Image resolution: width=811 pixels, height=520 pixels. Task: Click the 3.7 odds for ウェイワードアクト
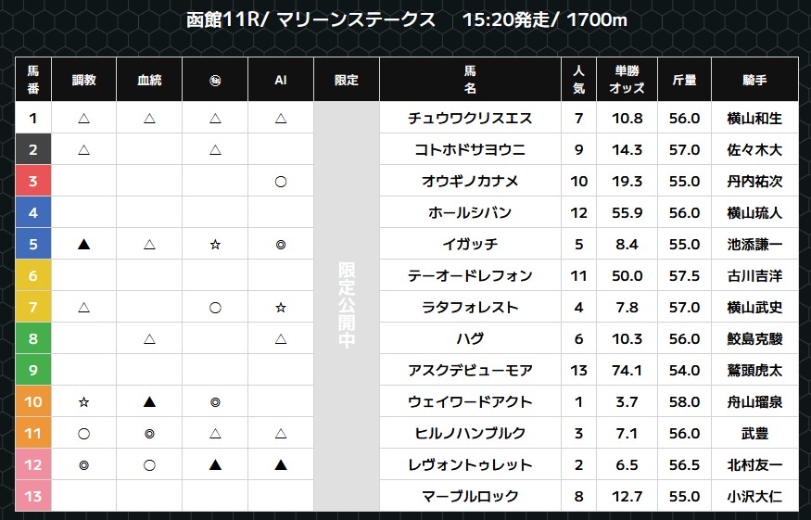point(627,402)
